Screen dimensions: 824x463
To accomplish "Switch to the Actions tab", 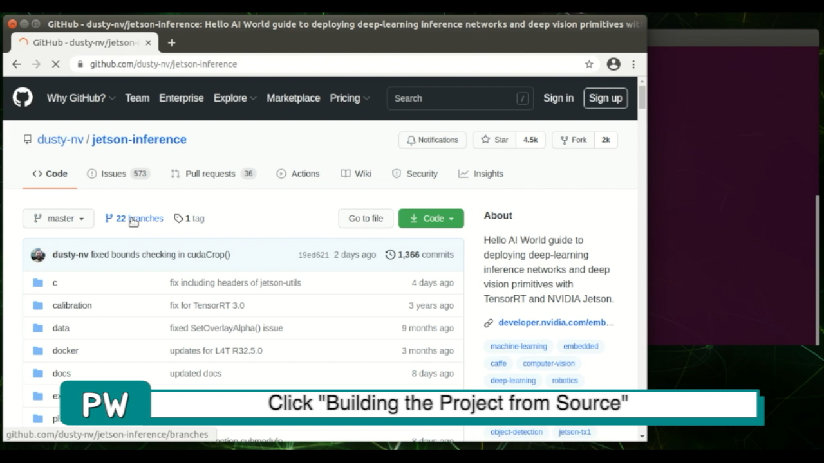I will pos(298,174).
